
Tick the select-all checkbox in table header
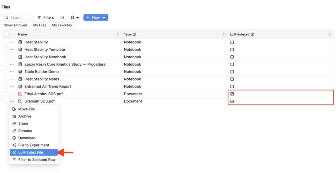pyautogui.click(x=6, y=34)
